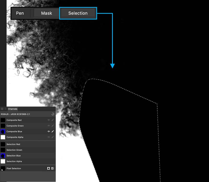Select the 'Selection Green' channel label
The width and height of the screenshot is (209, 182).
[14, 150]
